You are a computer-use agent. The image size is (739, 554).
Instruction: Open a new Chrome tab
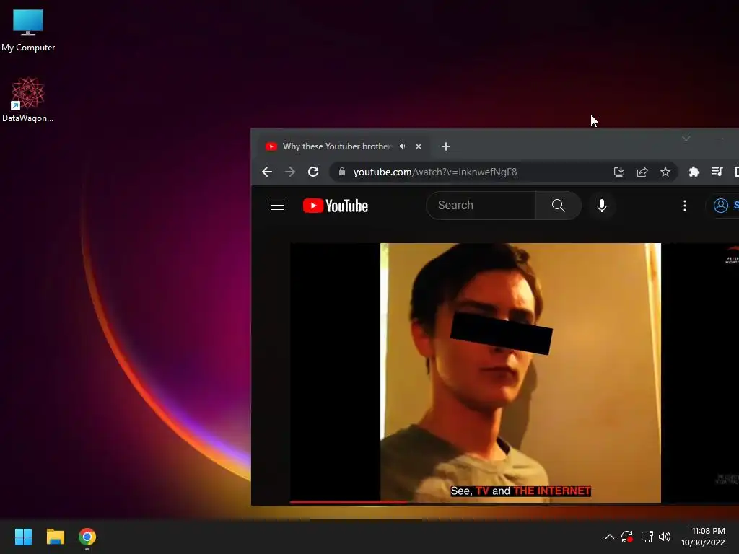point(446,146)
